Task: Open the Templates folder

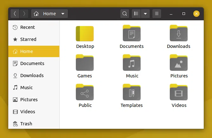Action: [x=132, y=92]
